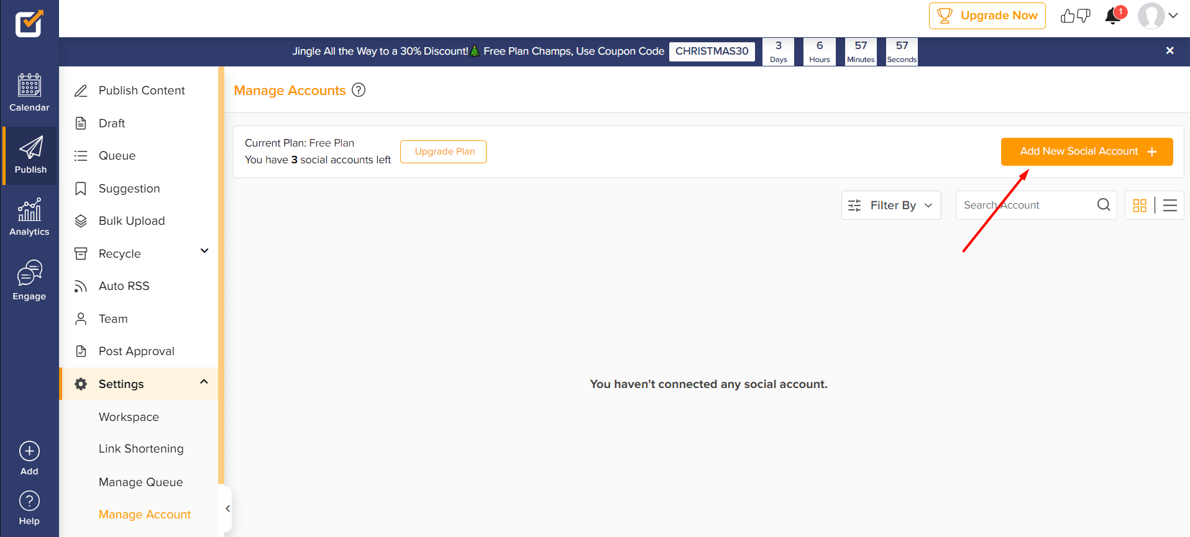The image size is (1190, 537).
Task: Open the Calendar view from sidebar
Action: [29, 93]
